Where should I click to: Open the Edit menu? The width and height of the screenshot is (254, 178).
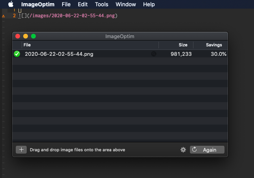click(83, 5)
